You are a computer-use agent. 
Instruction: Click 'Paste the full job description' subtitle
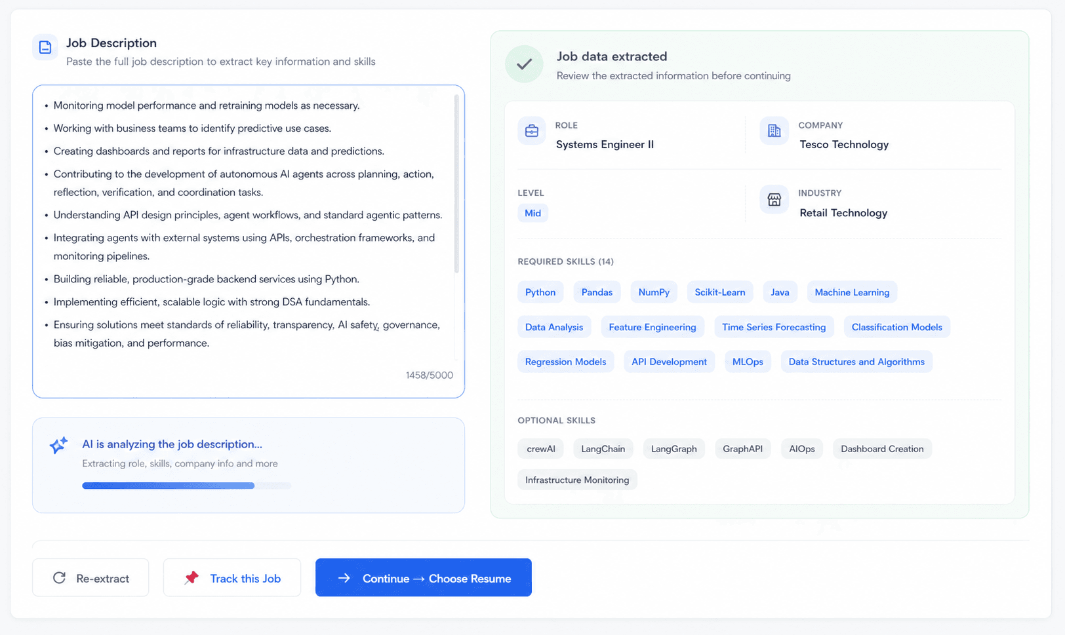tap(221, 62)
